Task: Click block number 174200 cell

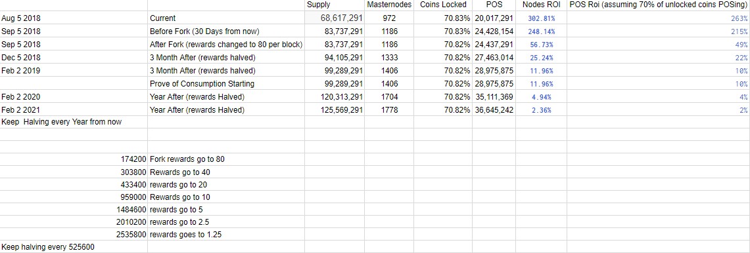Action: 74,159
